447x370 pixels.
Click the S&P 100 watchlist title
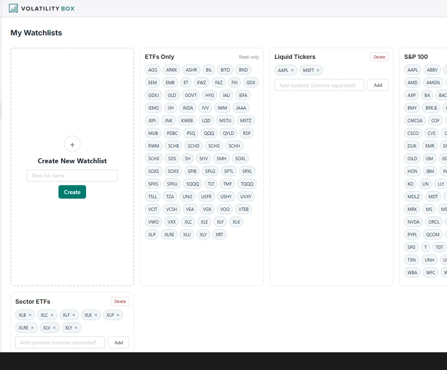[x=416, y=57]
